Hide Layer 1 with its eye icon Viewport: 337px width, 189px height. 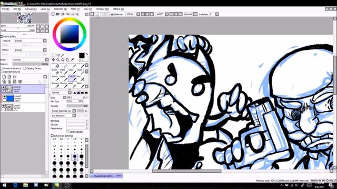(4, 106)
